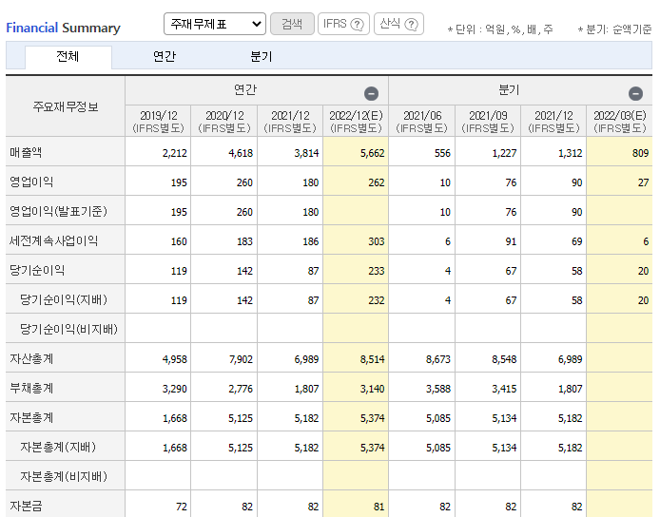Click 매출액 value 2,212
This screenshot has width=660, height=517.
coord(175,153)
